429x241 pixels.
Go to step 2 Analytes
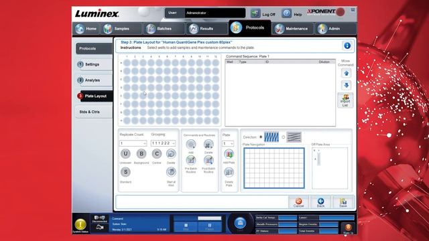point(94,80)
